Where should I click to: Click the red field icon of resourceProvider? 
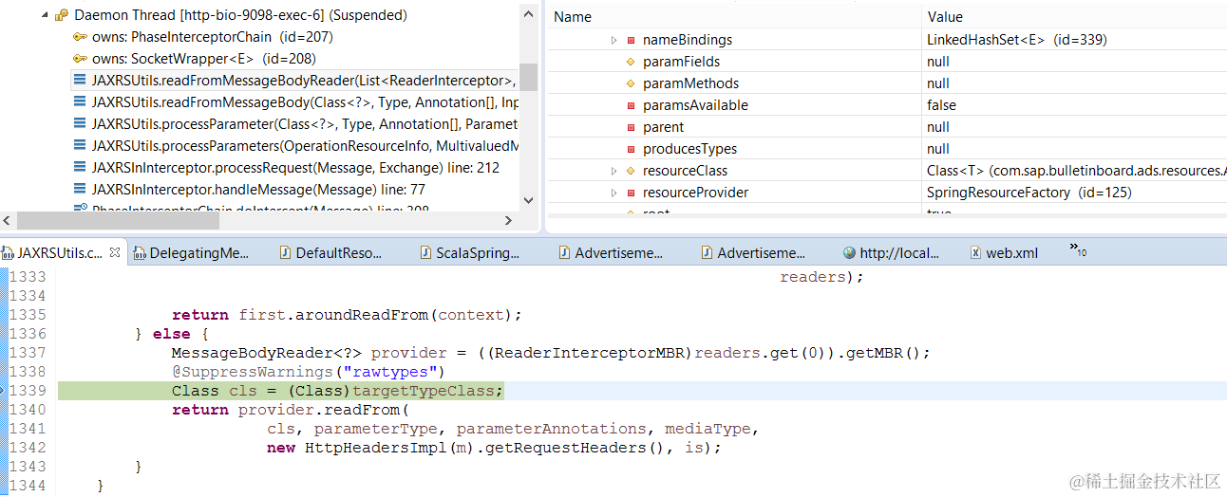[631, 193]
